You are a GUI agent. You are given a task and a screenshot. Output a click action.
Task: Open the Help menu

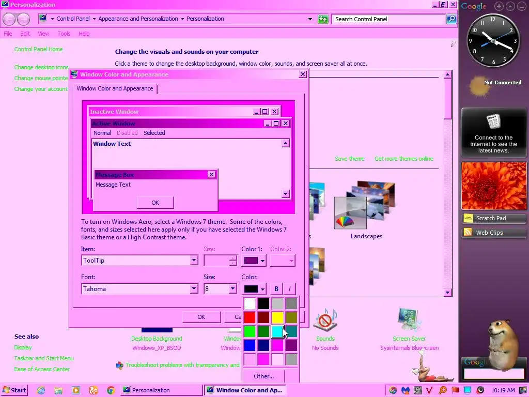[x=84, y=34]
